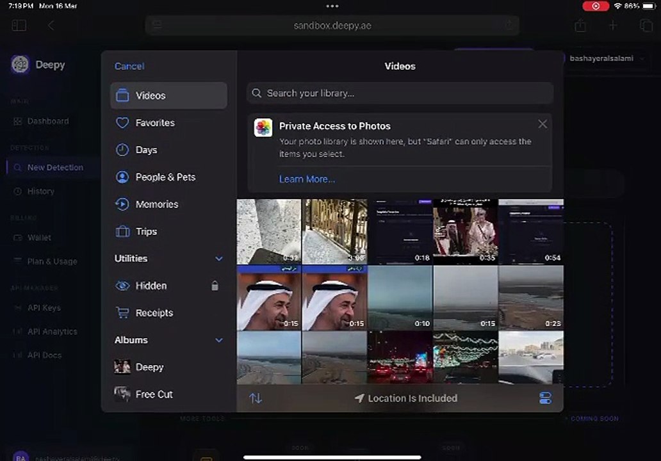Open People & Pets collection
Screen dimensions: 661x461
(168, 177)
